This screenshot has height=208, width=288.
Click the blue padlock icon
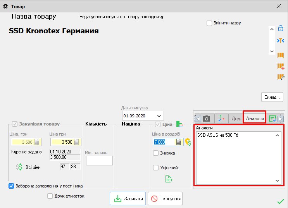click(x=281, y=28)
